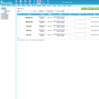Open 管理信息 in the secondary menu
The height and width of the screenshot is (99, 99).
pyautogui.click(x=9, y=6)
